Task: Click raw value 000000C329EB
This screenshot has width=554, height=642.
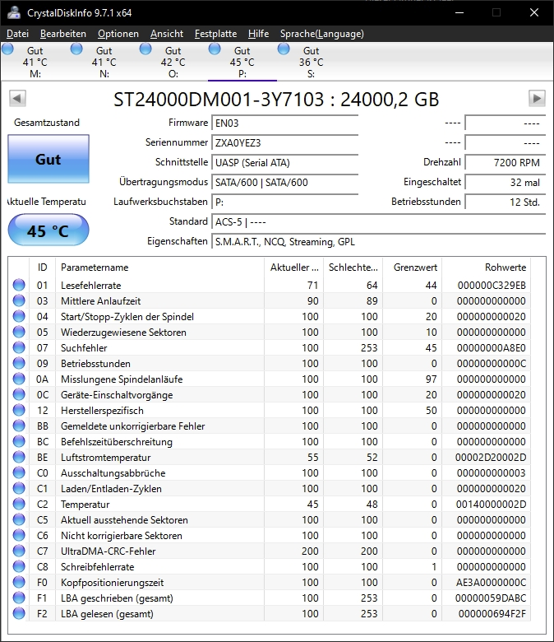Action: point(492,285)
